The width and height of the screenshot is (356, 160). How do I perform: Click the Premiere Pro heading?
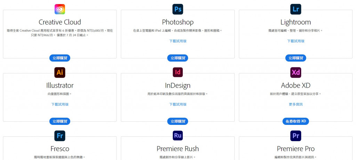[296, 149]
